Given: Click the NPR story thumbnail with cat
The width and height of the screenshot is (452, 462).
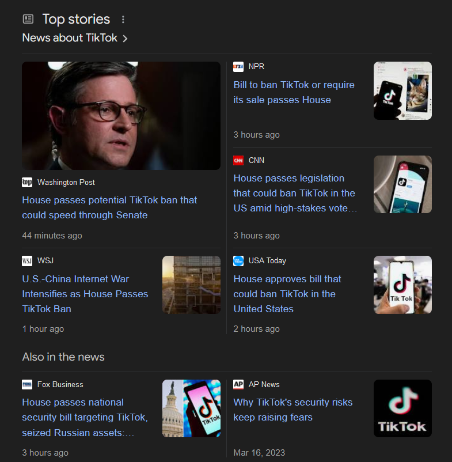Looking at the screenshot, I should (x=402, y=91).
